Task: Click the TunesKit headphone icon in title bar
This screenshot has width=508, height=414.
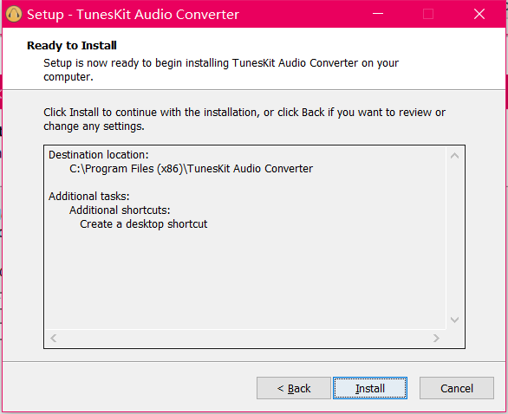Action: click(x=14, y=14)
